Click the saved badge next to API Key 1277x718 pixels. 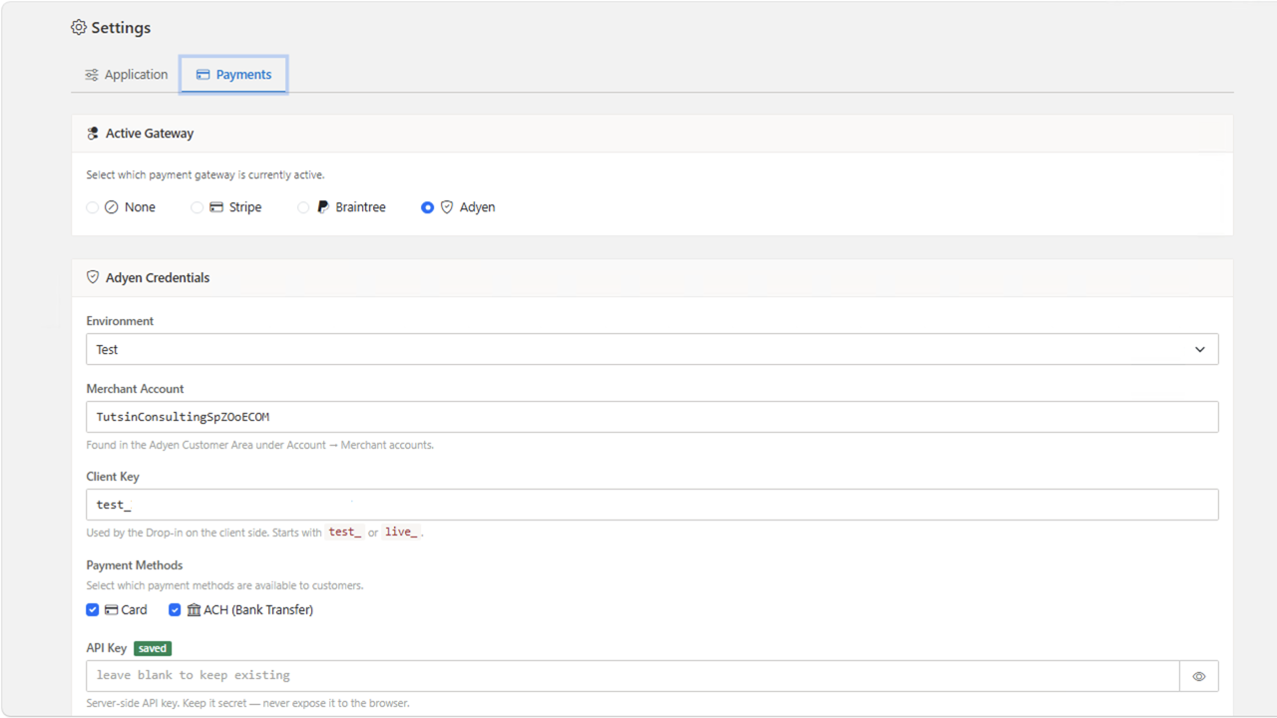(152, 647)
